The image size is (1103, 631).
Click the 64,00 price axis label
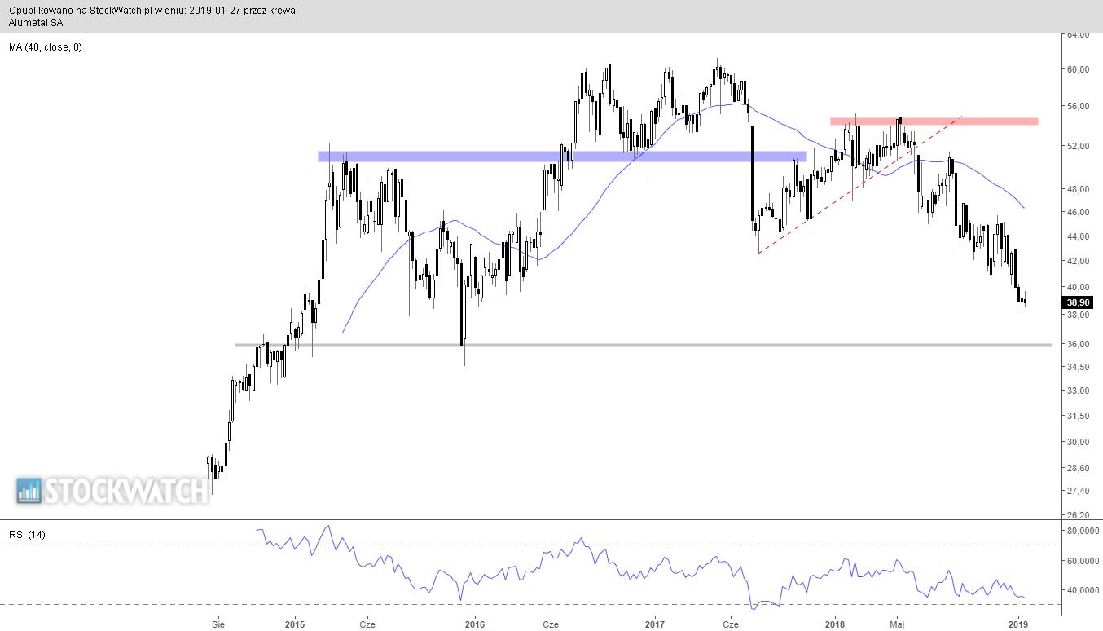click(x=1078, y=35)
